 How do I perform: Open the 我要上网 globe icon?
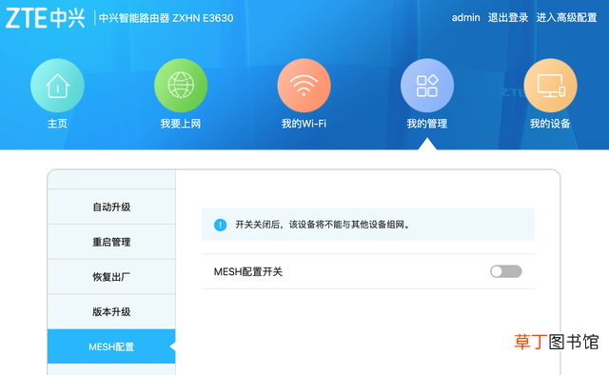181,86
